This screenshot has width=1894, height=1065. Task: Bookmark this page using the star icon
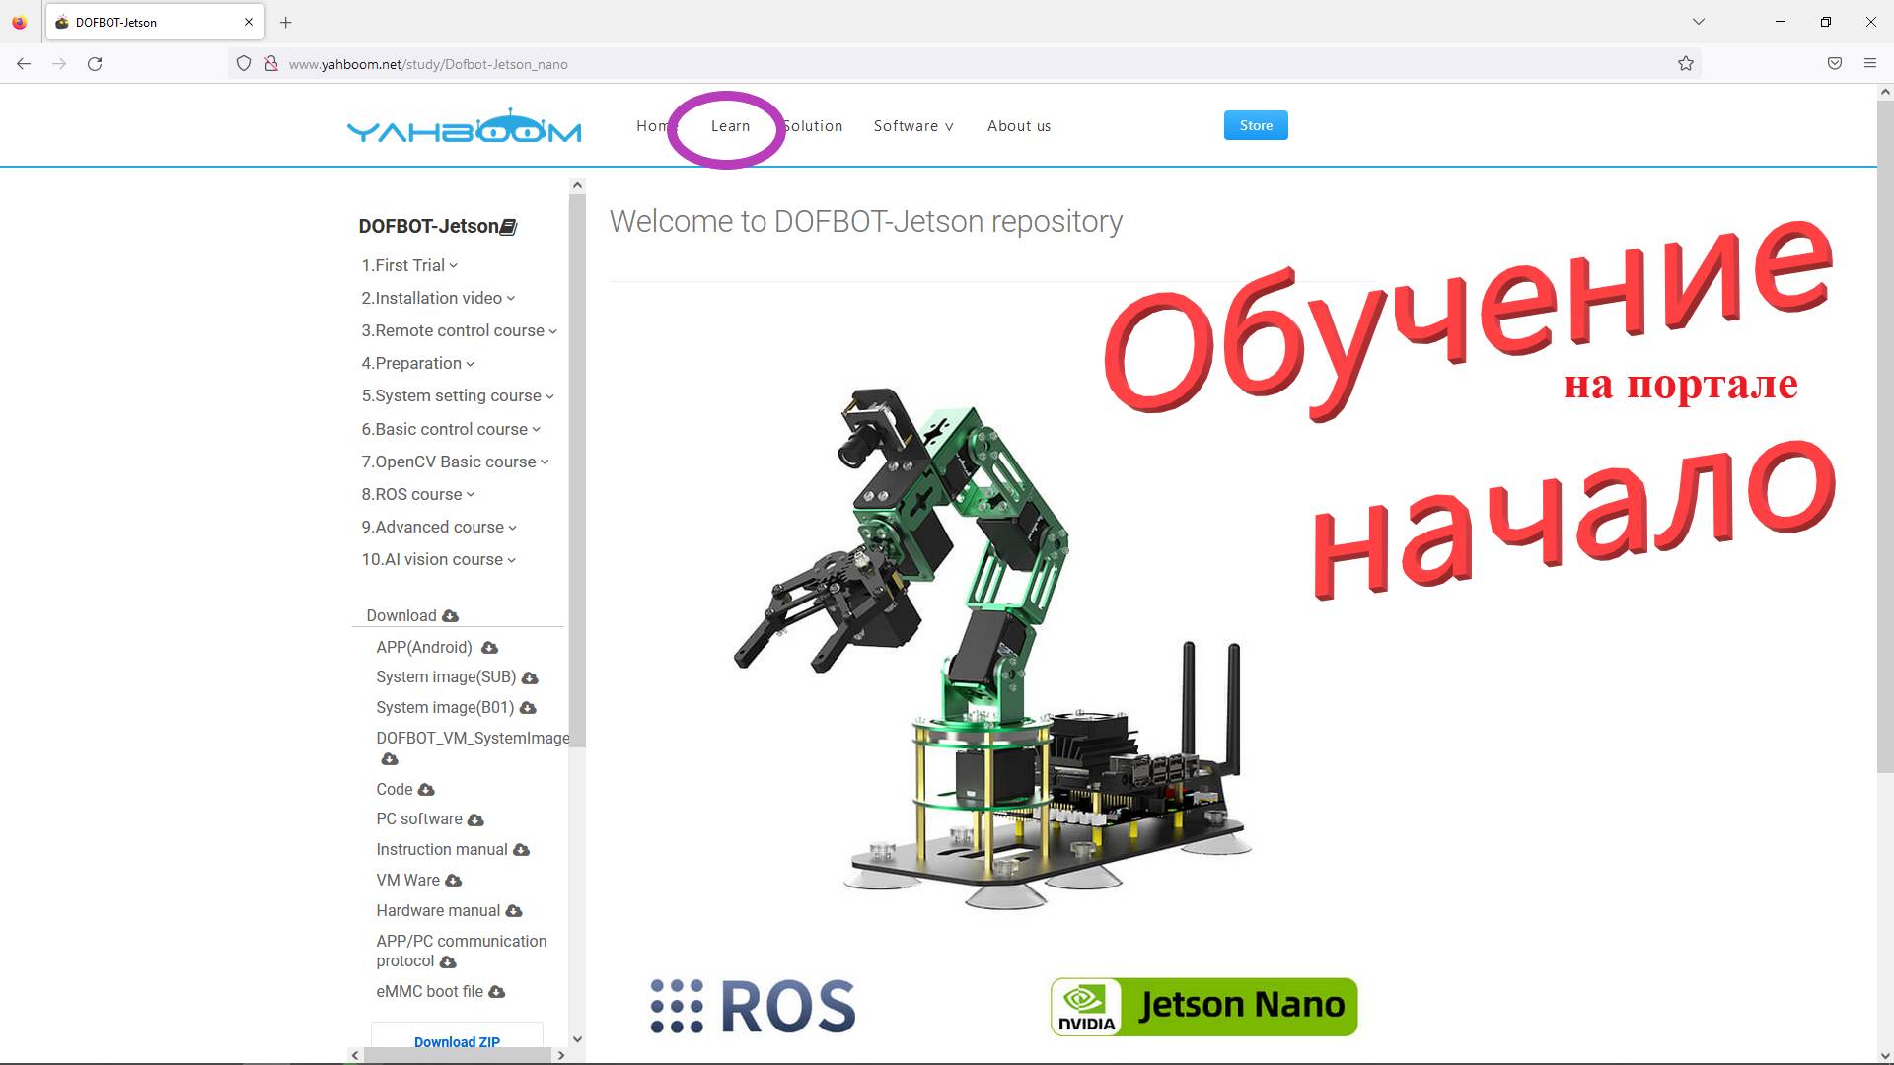click(1685, 62)
